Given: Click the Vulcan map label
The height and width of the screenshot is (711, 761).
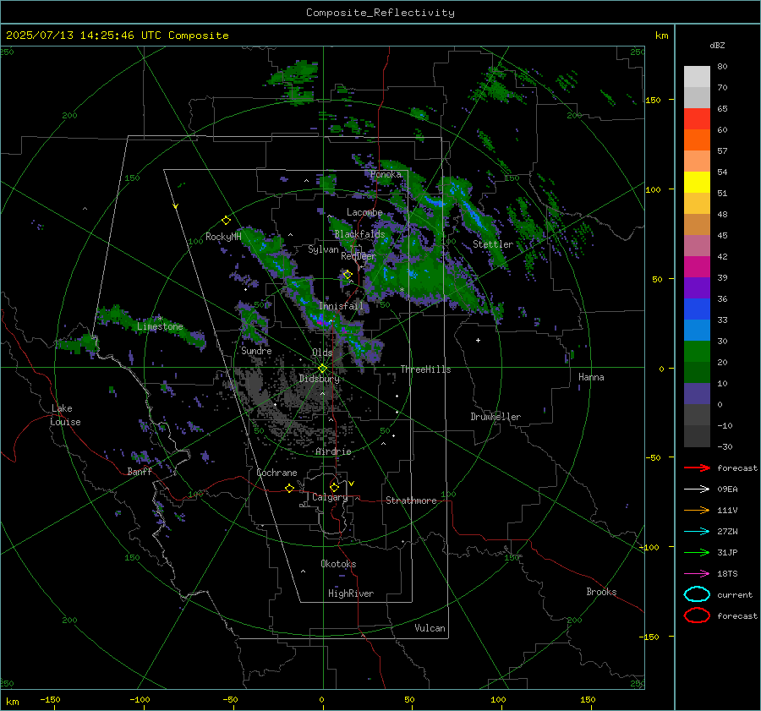Looking at the screenshot, I should [x=430, y=628].
